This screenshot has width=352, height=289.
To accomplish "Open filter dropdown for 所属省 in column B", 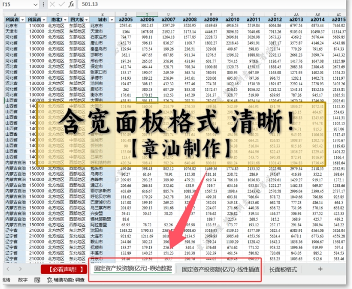I will [x=44, y=20].
